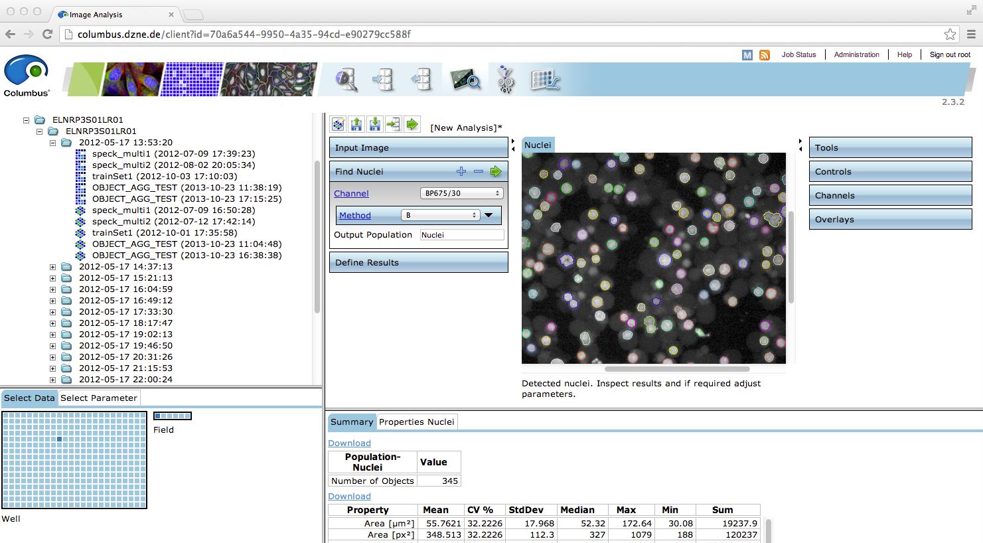Expand the 2012-05-17 14:37:13 folder
This screenshot has height=543, width=983.
53,267
